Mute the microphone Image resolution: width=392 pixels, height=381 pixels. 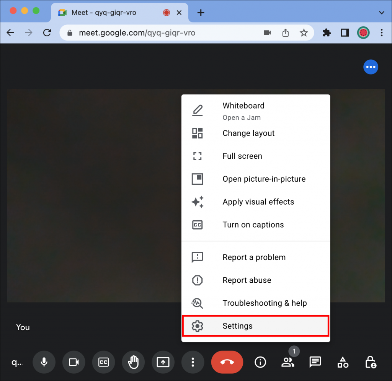pyautogui.click(x=44, y=362)
